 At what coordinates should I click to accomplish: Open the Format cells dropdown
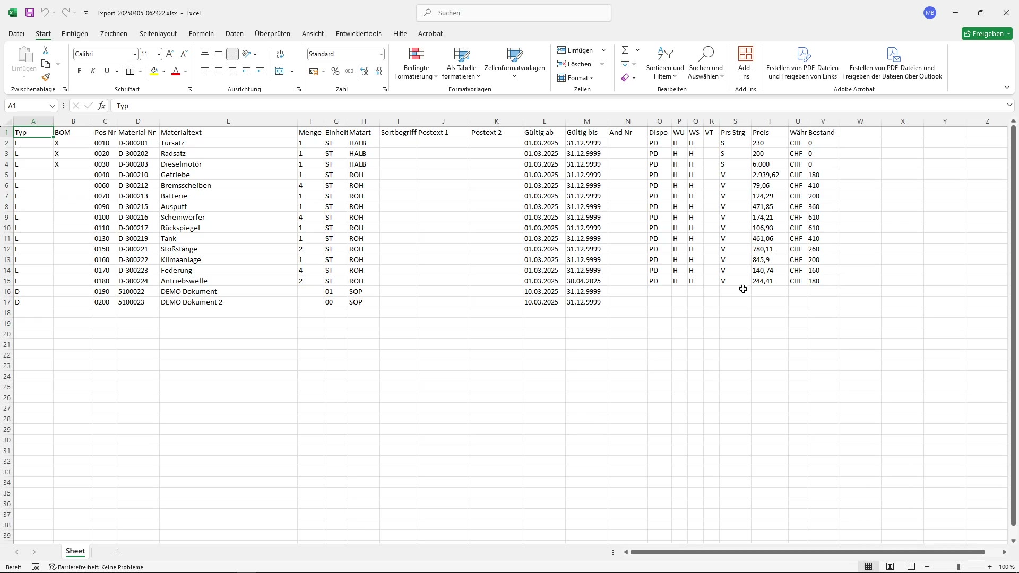pos(576,78)
